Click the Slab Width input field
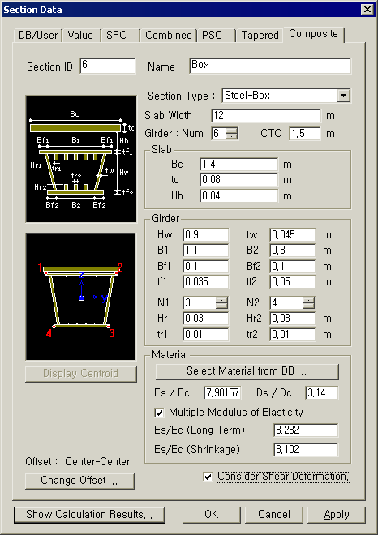378x535 pixels. (266, 116)
